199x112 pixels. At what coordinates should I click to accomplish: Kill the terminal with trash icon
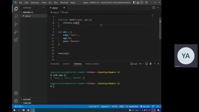point(150,64)
